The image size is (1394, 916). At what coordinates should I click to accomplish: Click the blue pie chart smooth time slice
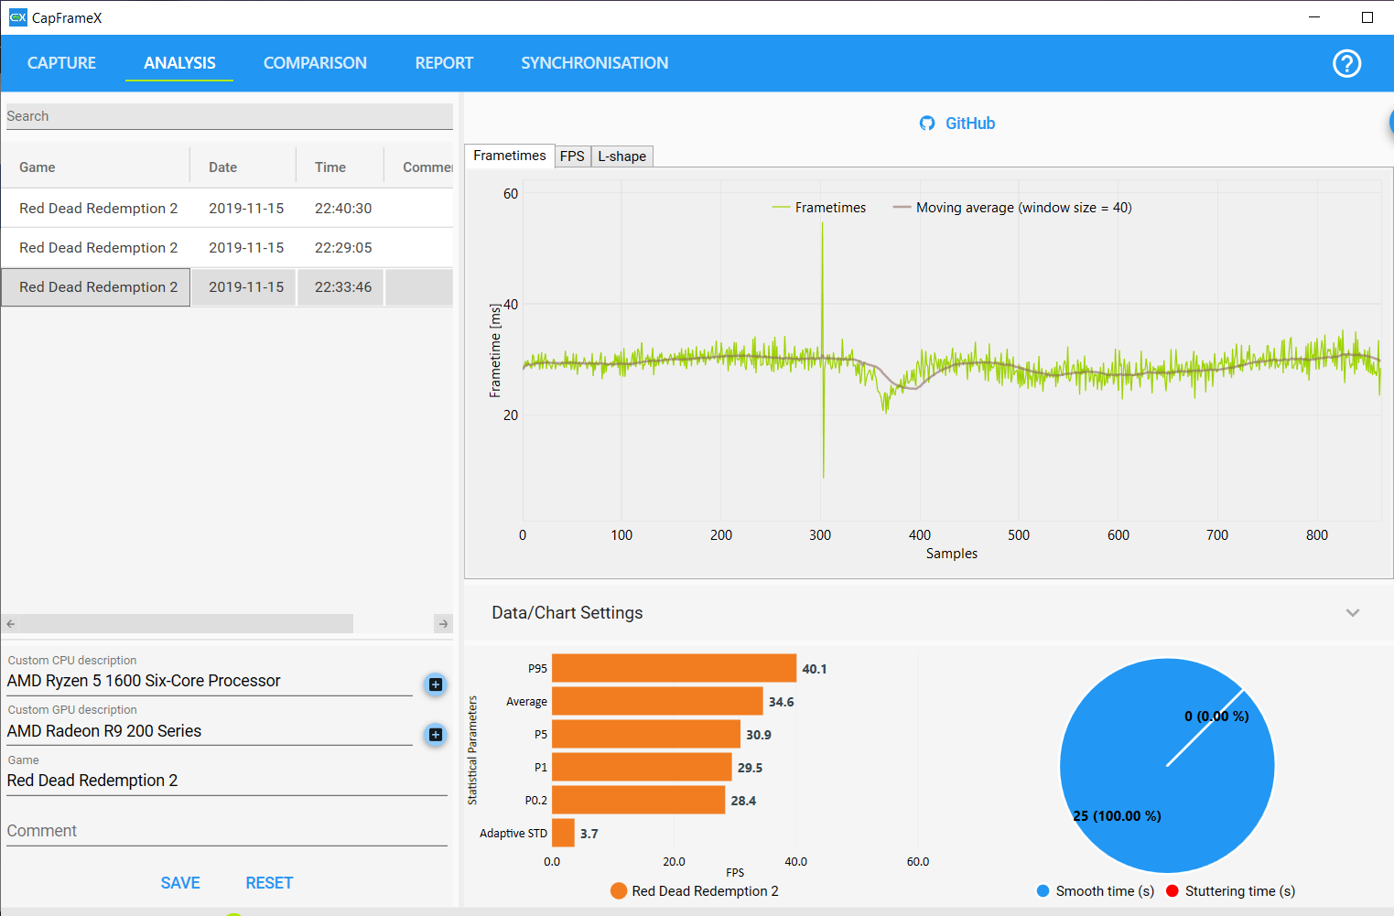pos(1167,766)
